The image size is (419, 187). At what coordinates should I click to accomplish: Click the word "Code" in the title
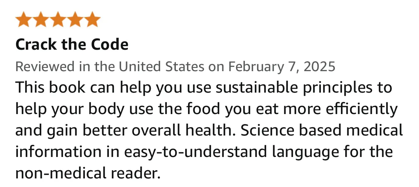pos(110,44)
